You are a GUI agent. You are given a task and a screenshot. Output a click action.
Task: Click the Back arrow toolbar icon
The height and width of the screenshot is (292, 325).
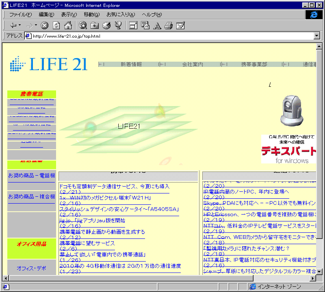pyautogui.click(x=13, y=26)
